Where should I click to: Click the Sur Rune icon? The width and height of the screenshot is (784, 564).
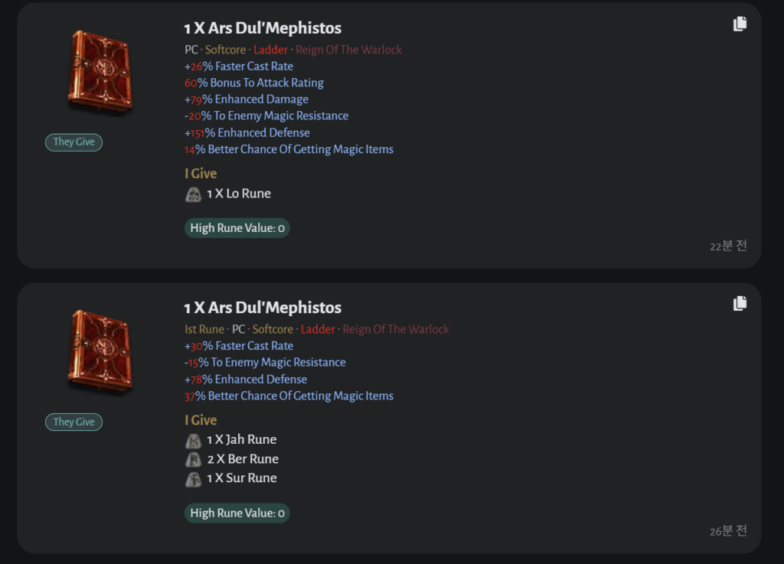194,479
